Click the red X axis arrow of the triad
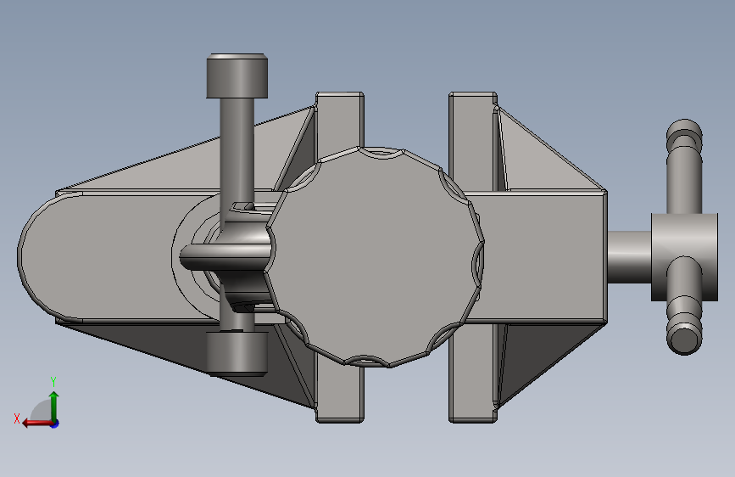The width and height of the screenshot is (735, 477). 36,424
